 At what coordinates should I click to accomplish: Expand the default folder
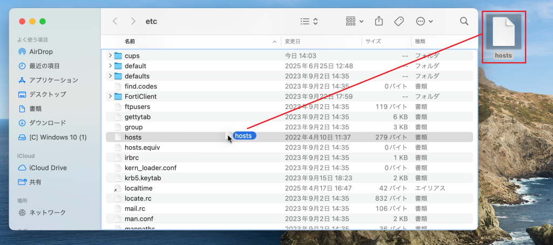tap(110, 66)
